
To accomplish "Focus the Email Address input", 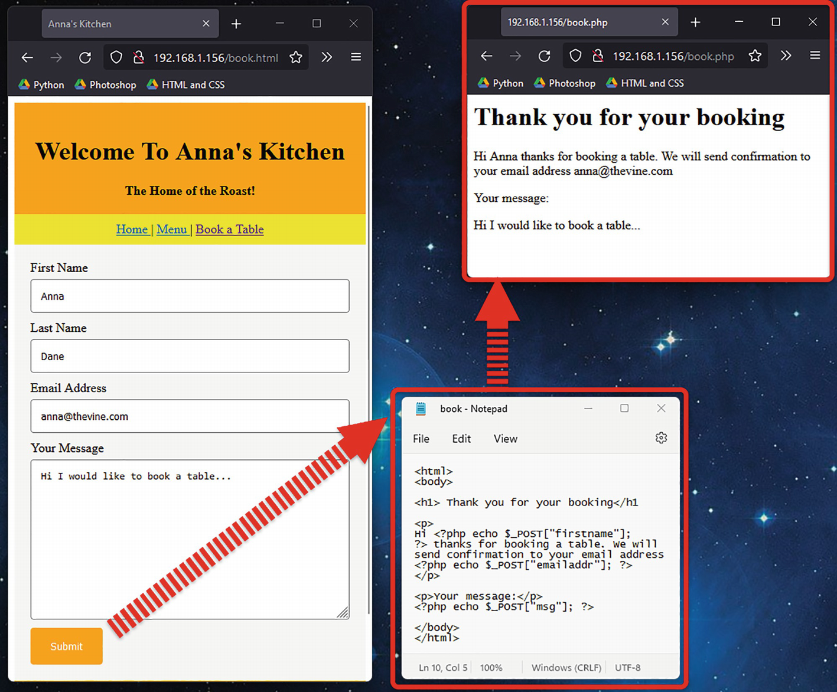I will [190, 416].
